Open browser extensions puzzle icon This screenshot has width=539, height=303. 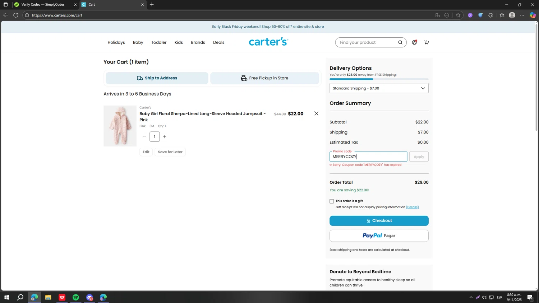[x=490, y=15]
